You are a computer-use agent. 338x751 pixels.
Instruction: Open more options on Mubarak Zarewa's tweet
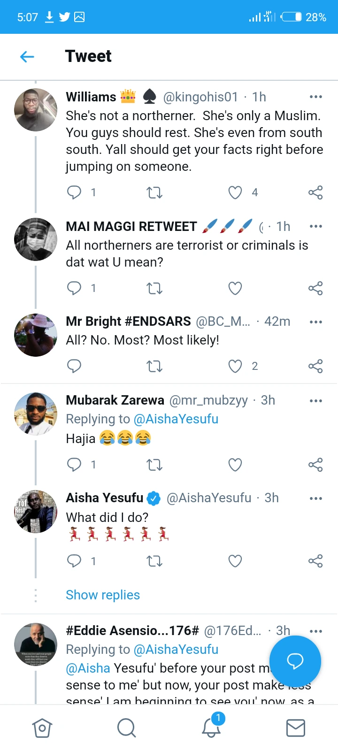point(316,400)
